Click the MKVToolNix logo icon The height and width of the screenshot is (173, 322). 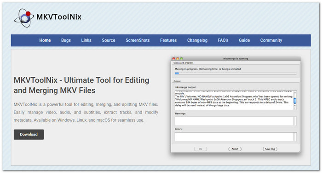(24, 18)
